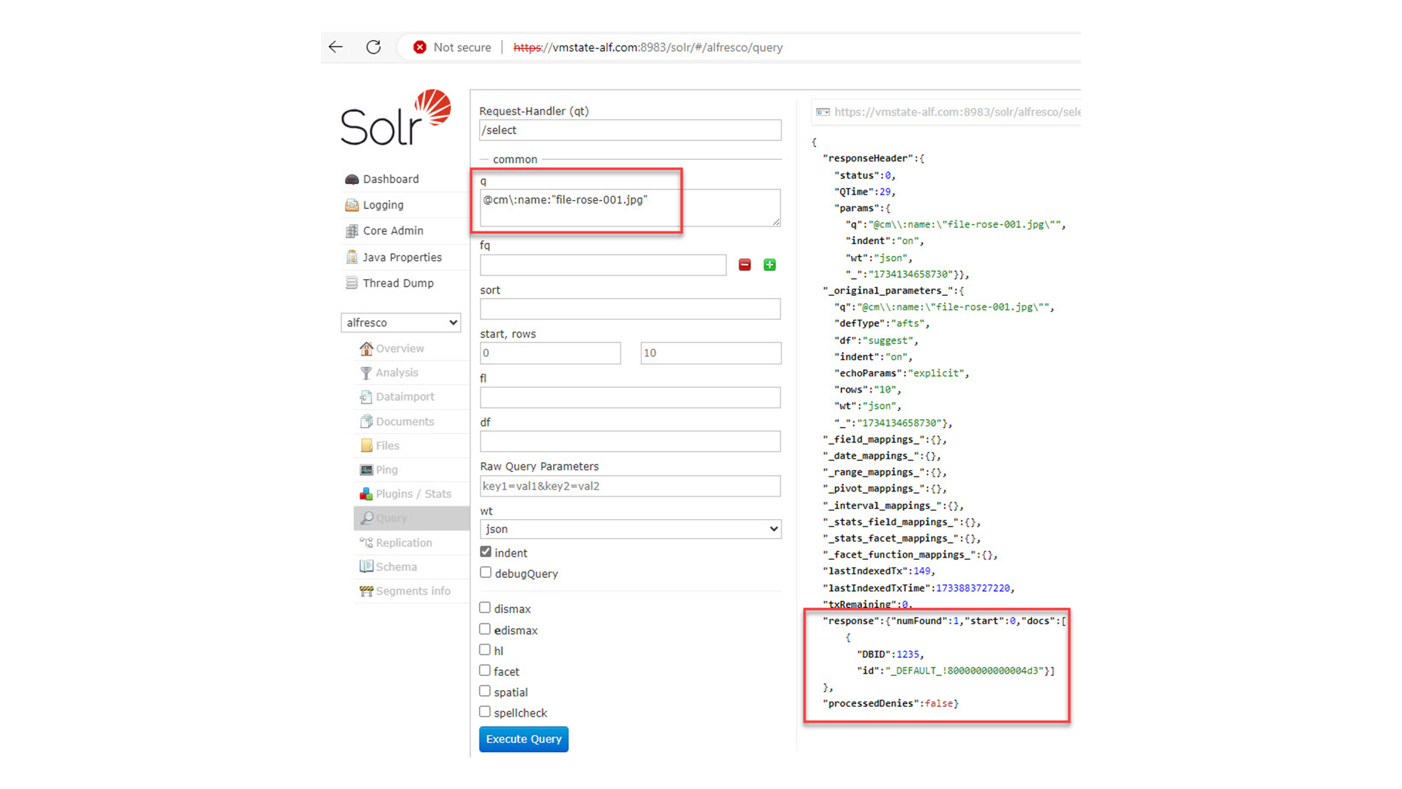This screenshot has width=1402, height=789.
Task: Open the Plugins / Stats section
Action: coord(413,494)
